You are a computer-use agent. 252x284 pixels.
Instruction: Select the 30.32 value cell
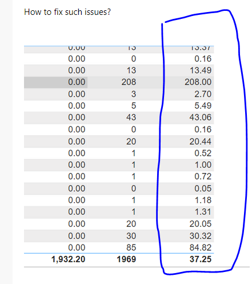(201, 236)
